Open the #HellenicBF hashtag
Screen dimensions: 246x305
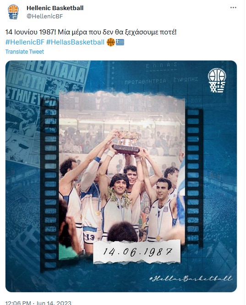(x=25, y=42)
